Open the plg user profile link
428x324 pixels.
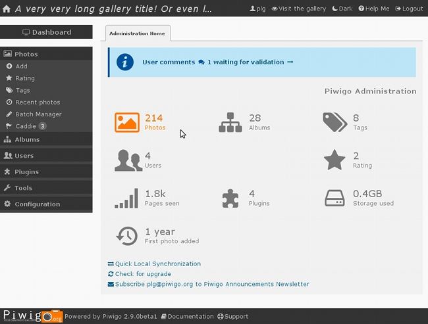(x=257, y=9)
